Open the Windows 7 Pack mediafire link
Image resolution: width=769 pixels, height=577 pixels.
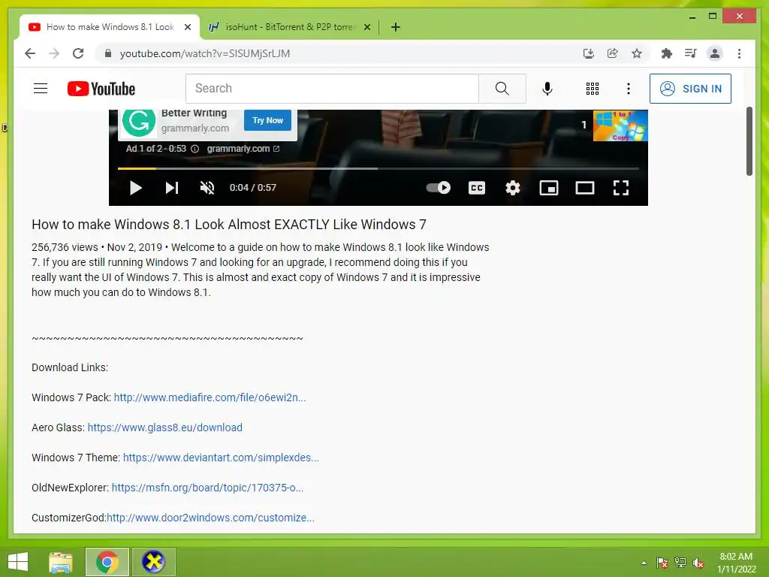pyautogui.click(x=210, y=397)
